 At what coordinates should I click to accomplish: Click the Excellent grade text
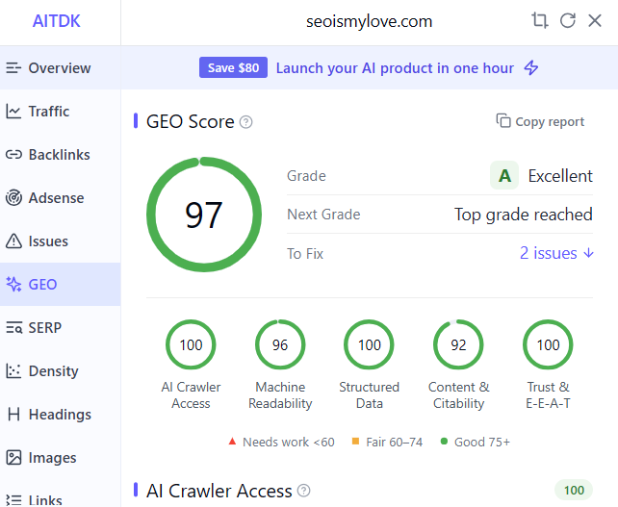tap(560, 176)
